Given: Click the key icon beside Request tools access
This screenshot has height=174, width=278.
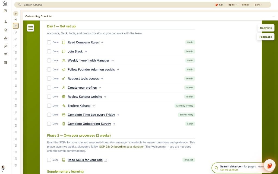Looking at the screenshot, I should tap(64, 78).
